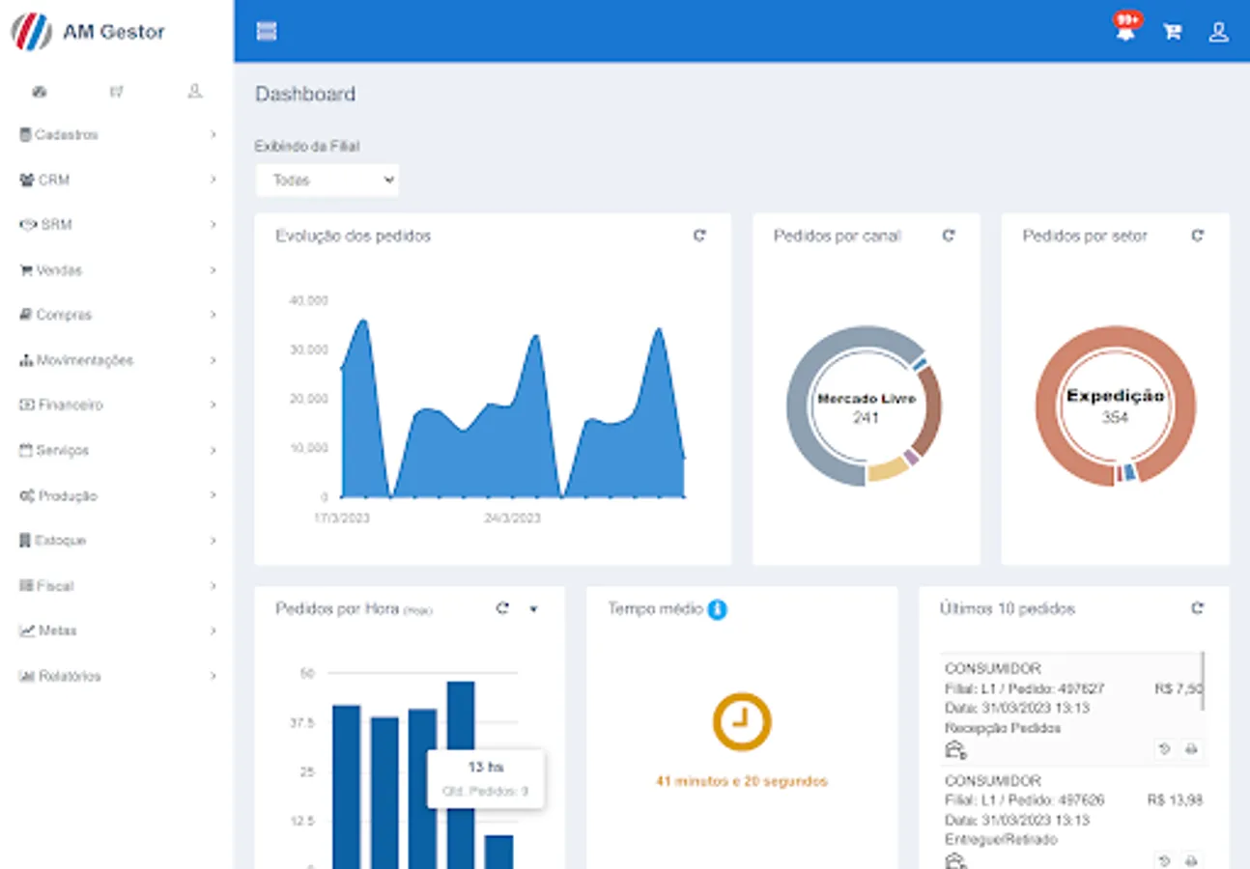The height and width of the screenshot is (869, 1250).
Task: Expand the Cadastros sidebar menu
Action: pyautogui.click(x=117, y=135)
